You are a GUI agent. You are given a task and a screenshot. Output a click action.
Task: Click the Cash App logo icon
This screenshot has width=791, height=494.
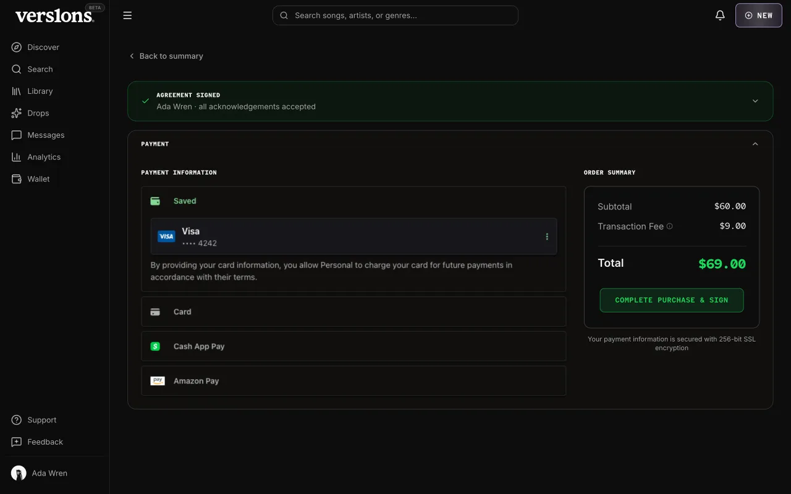pos(155,346)
